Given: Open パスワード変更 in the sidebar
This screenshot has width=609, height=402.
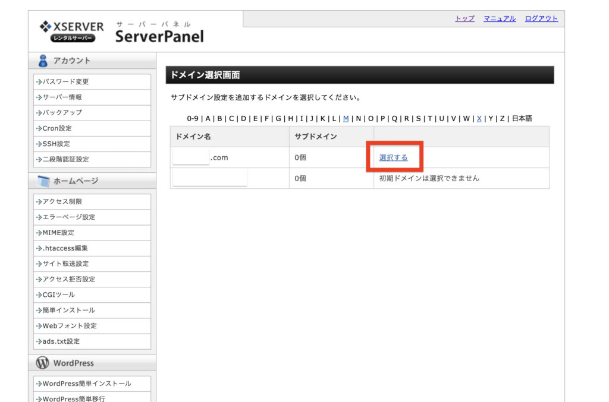Looking at the screenshot, I should (x=92, y=82).
